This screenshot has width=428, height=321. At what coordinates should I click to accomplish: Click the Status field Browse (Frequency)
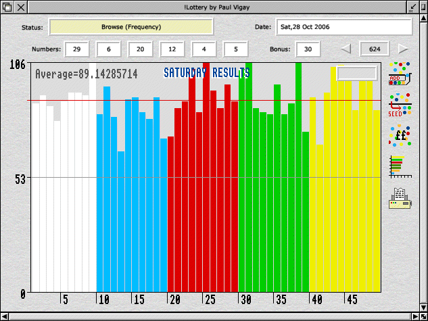coord(131,27)
